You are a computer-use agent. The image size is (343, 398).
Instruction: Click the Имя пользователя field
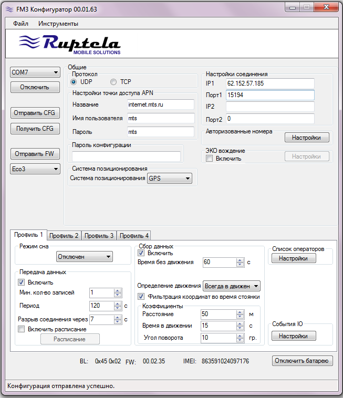point(161,118)
